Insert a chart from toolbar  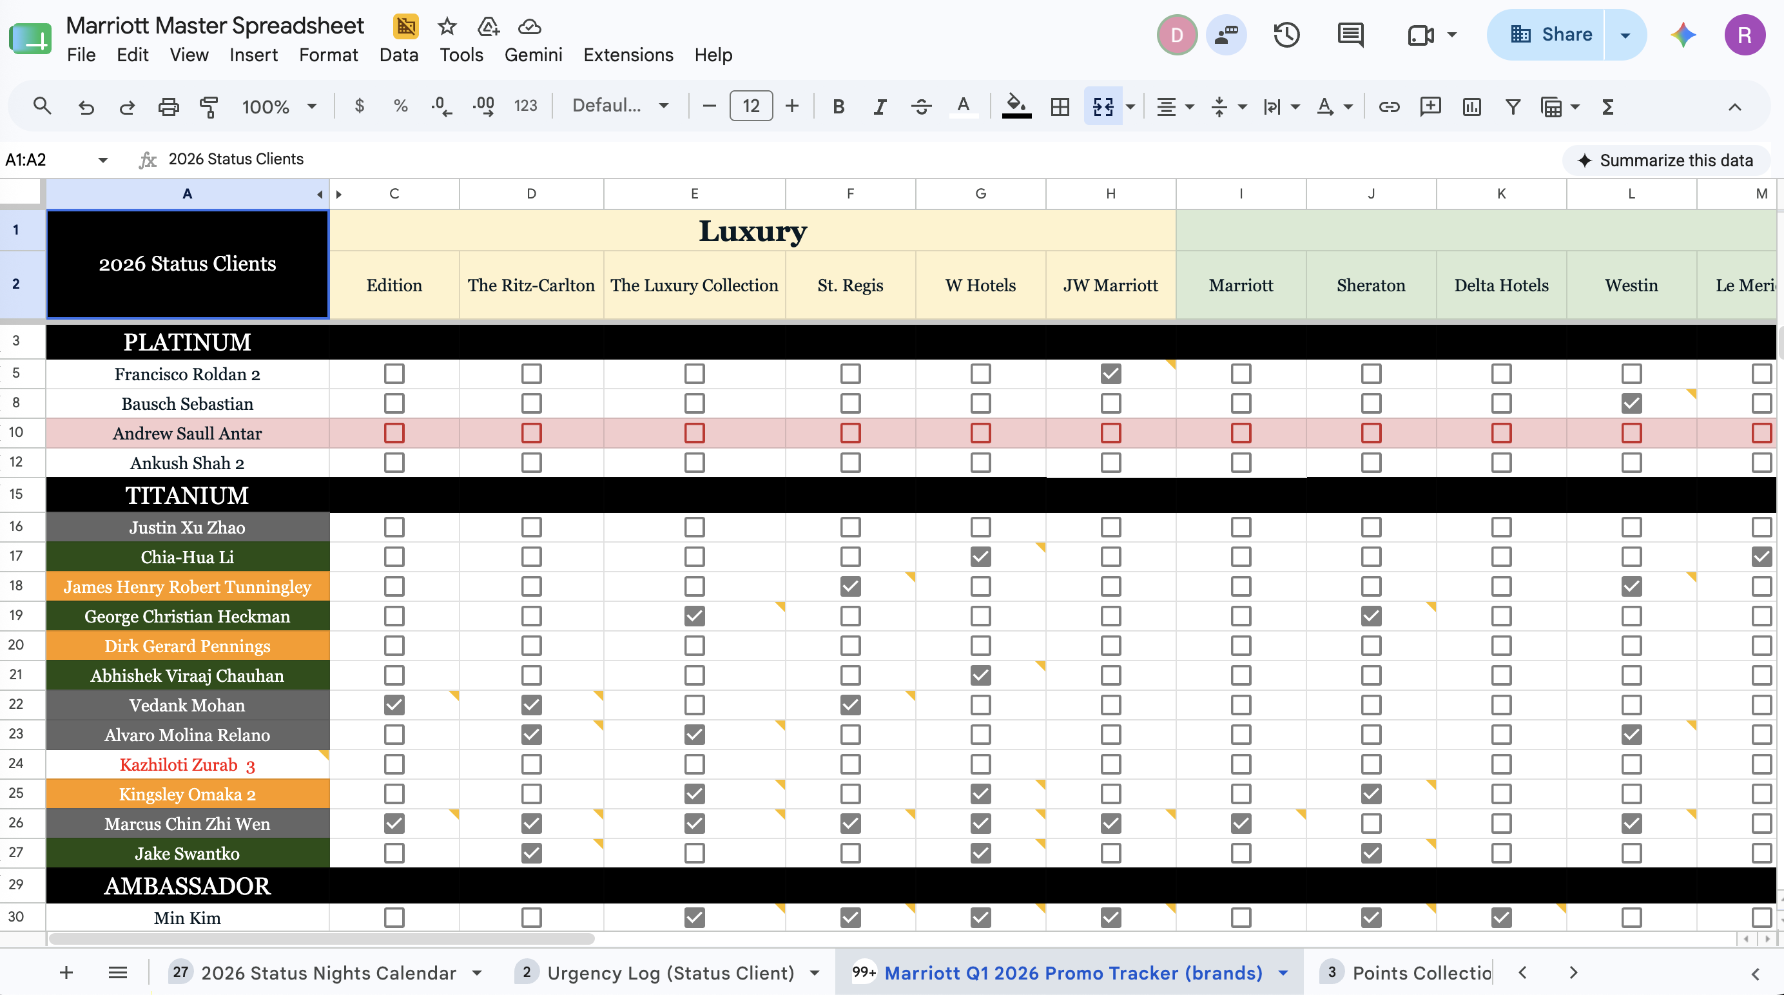pos(1471,106)
